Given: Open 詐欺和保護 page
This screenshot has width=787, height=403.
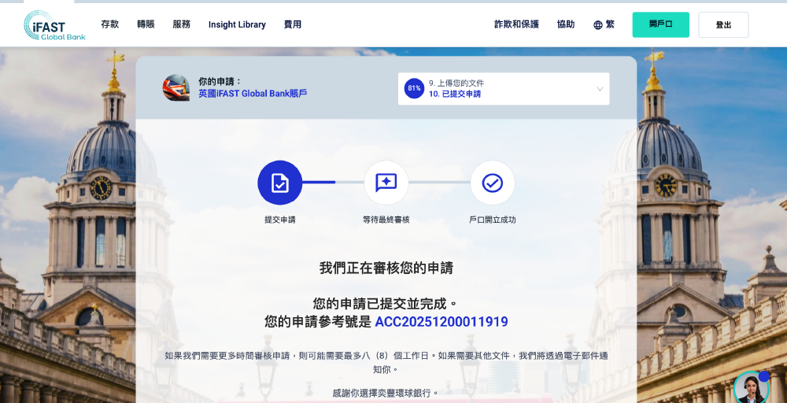Looking at the screenshot, I should point(516,24).
